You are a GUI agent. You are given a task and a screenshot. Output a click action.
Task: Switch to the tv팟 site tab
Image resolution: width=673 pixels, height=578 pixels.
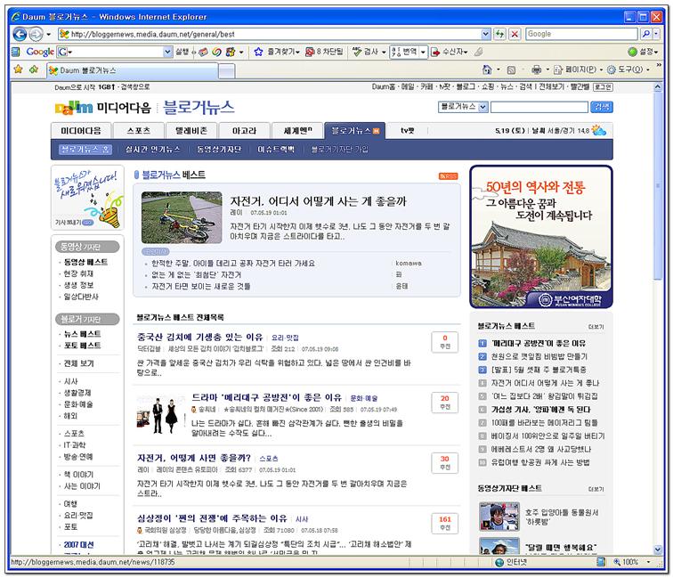(407, 131)
